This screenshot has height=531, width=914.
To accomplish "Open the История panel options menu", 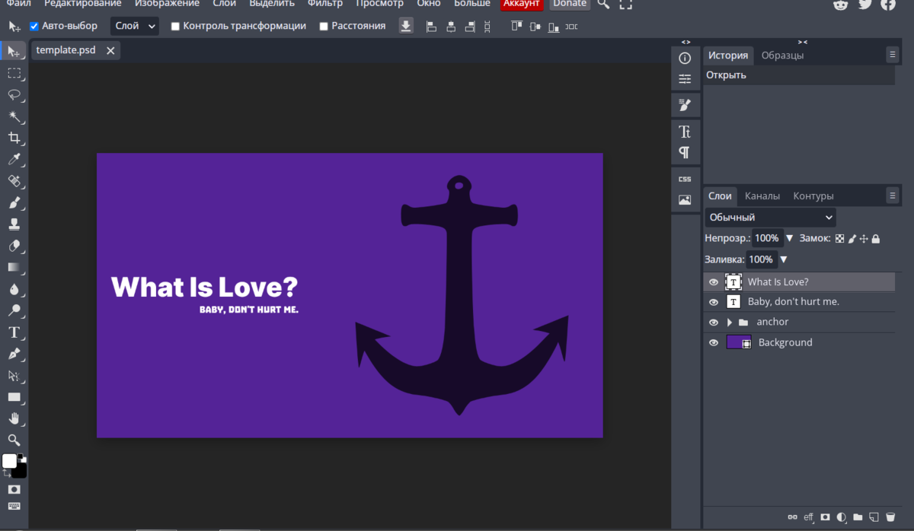I will [x=893, y=55].
